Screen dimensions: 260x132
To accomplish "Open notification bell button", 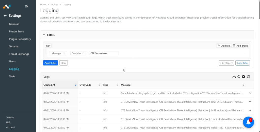I will (x=248, y=122).
